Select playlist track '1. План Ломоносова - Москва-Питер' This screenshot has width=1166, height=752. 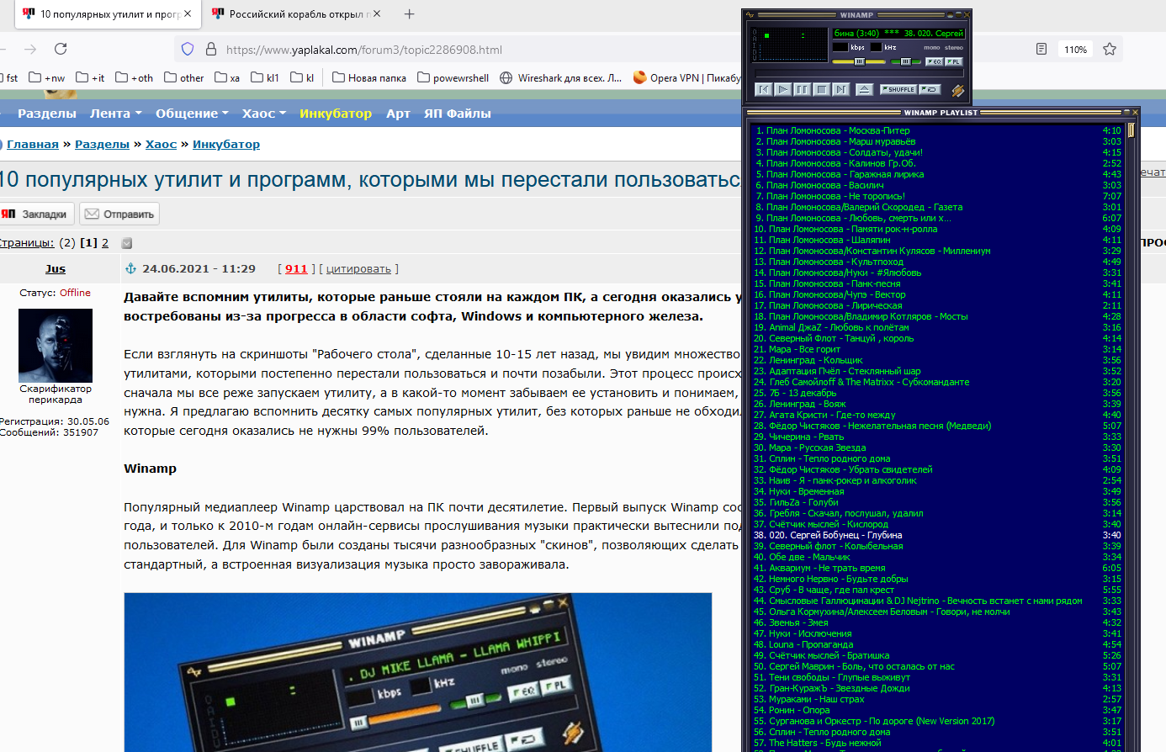tap(939, 130)
